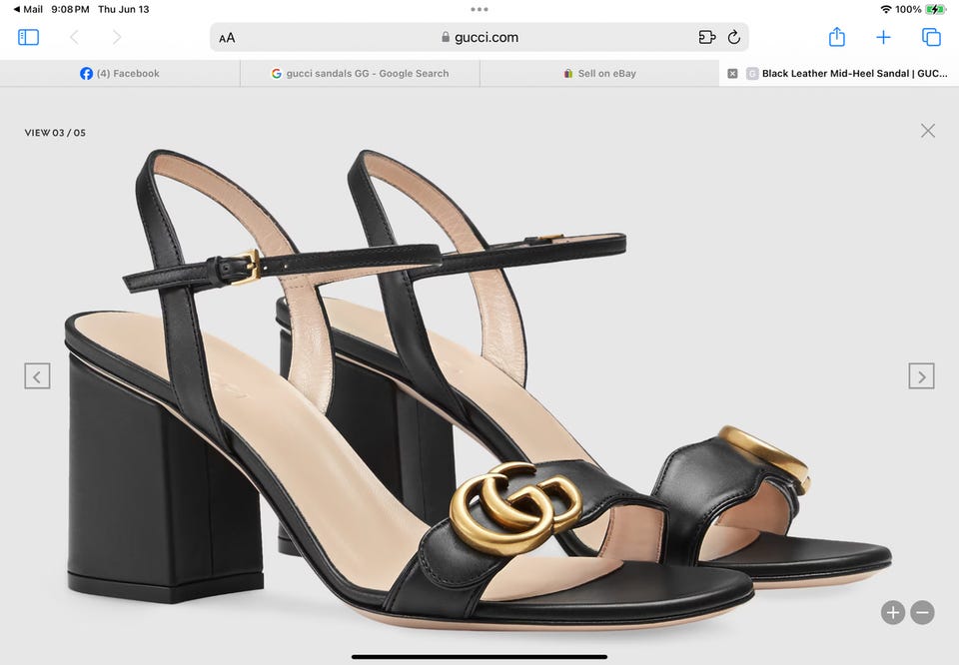This screenshot has height=665, width=959.
Task: Close the Black Leather Mid-Heel Sandal tab
Action: click(732, 73)
